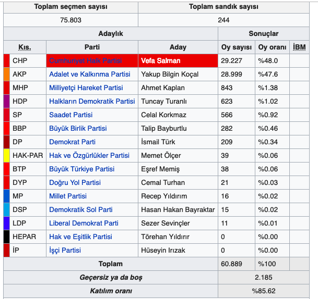This screenshot has height=299, width=318.
Task: Click the İBM column header
Action: pos(299,47)
